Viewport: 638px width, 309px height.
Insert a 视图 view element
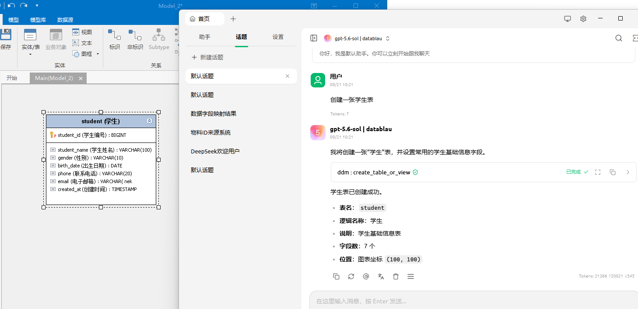(82, 32)
